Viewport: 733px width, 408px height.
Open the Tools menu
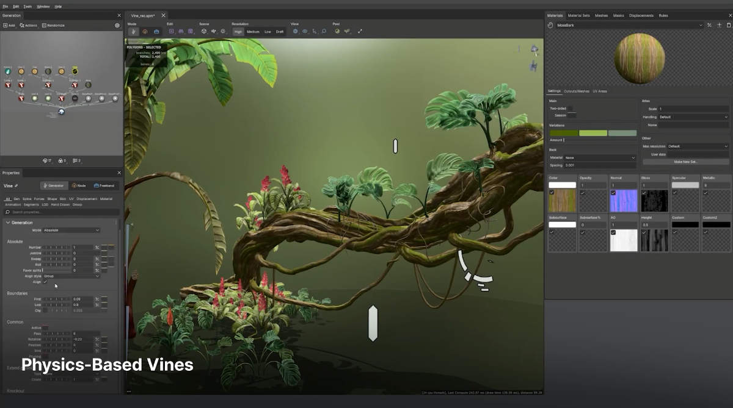pyautogui.click(x=27, y=6)
